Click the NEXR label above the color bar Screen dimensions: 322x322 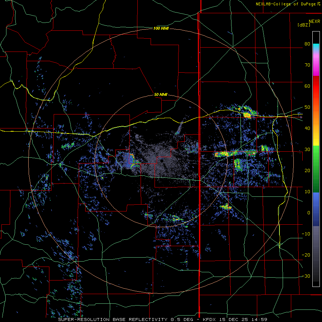(314, 21)
